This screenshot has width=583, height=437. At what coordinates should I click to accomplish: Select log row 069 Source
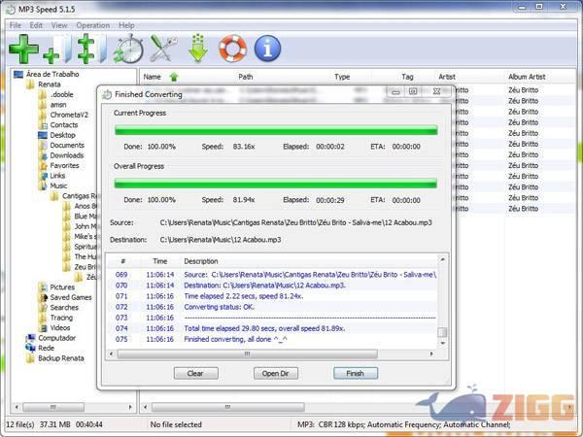[272, 275]
